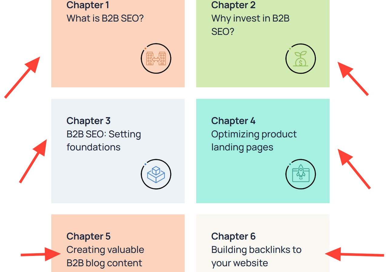This screenshot has width=386, height=272.
Task: Click the money plant icon in Chapter 2
Action: pos(300,59)
